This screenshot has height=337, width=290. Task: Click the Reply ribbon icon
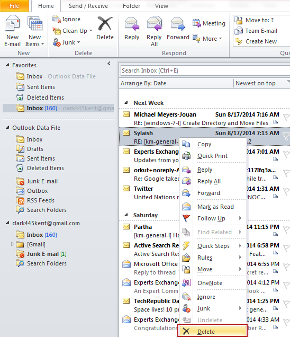pos(132,24)
